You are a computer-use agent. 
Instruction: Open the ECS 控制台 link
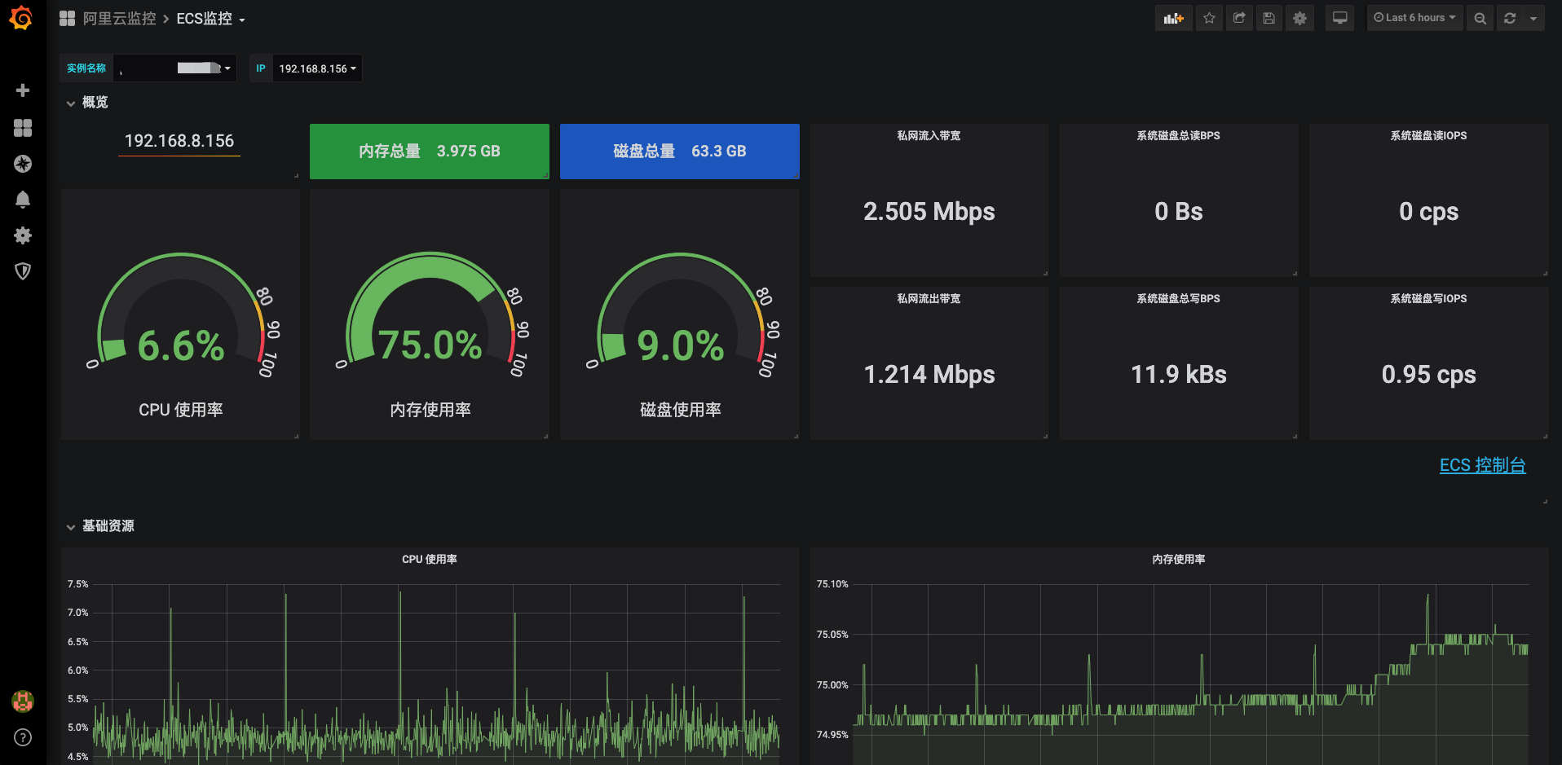[1482, 465]
